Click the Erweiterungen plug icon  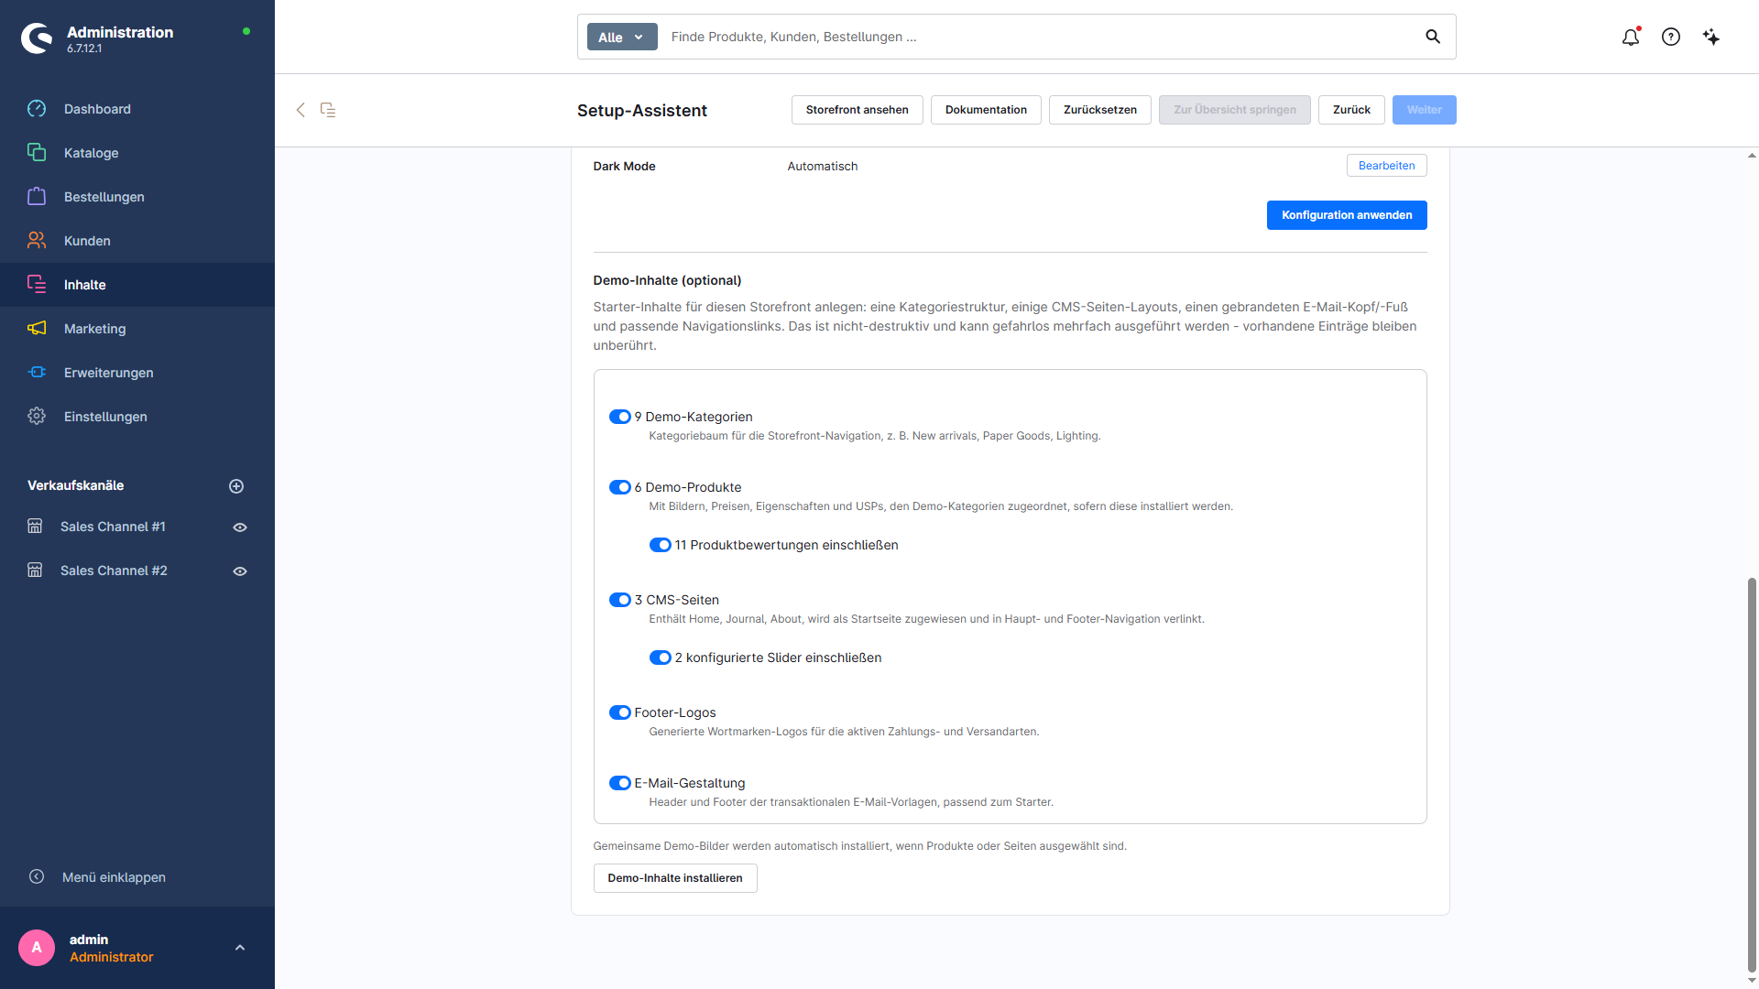pos(37,373)
